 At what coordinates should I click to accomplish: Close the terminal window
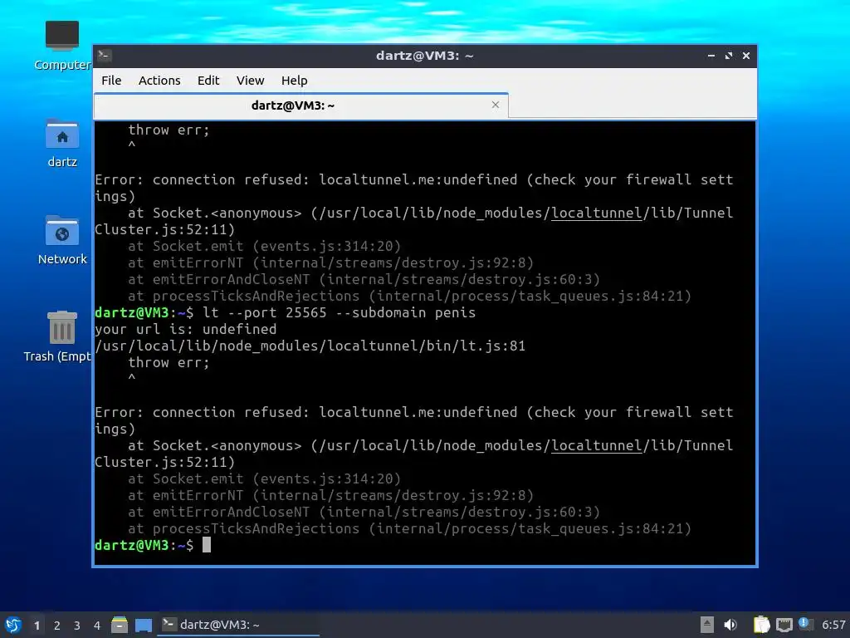746,56
